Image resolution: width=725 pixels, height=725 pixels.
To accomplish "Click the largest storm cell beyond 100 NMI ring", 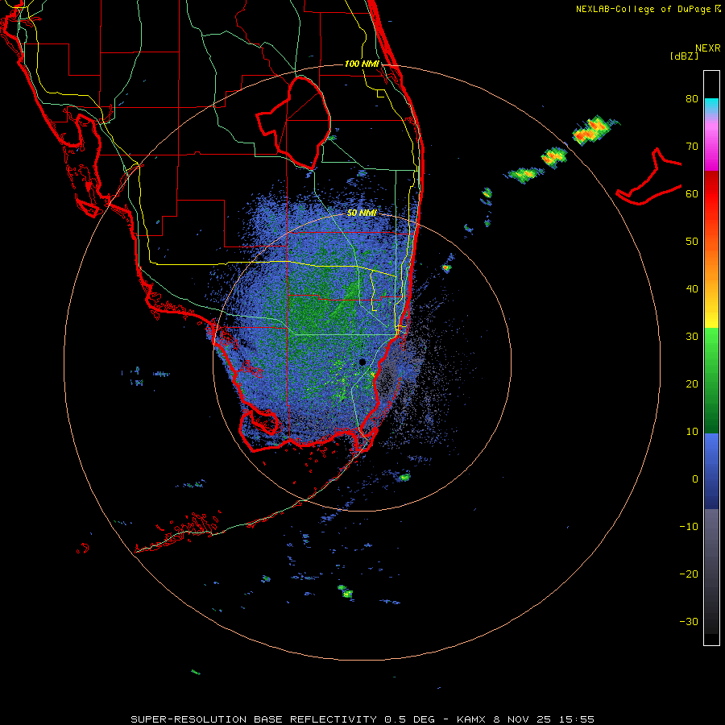I will point(593,130).
